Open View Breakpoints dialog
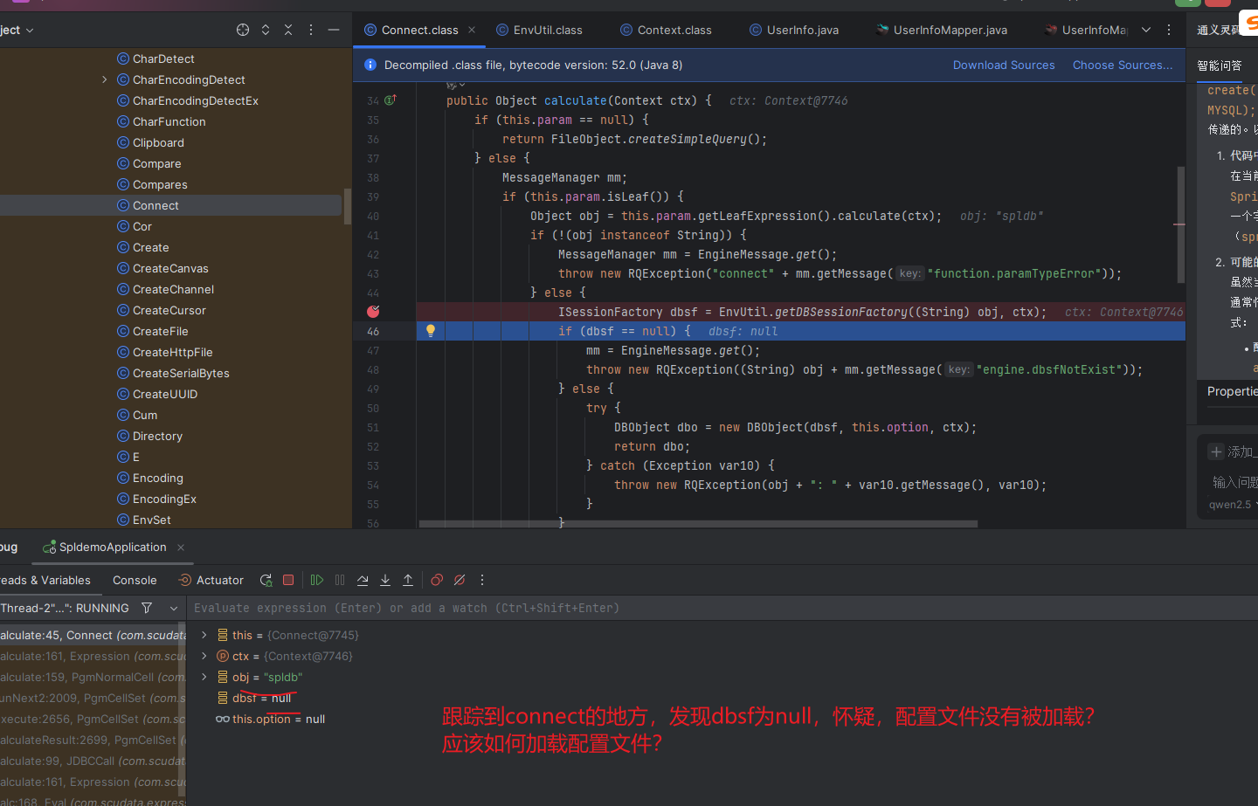The height and width of the screenshot is (806, 1258). coord(437,580)
